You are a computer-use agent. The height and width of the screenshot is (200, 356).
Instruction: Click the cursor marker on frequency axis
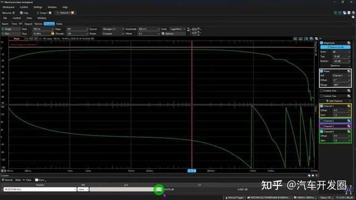point(191,171)
